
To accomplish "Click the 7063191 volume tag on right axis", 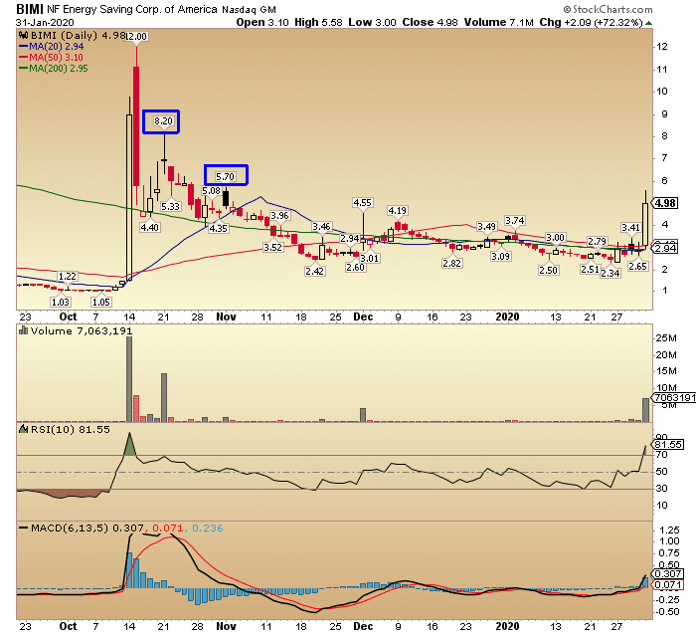I will tap(675, 397).
